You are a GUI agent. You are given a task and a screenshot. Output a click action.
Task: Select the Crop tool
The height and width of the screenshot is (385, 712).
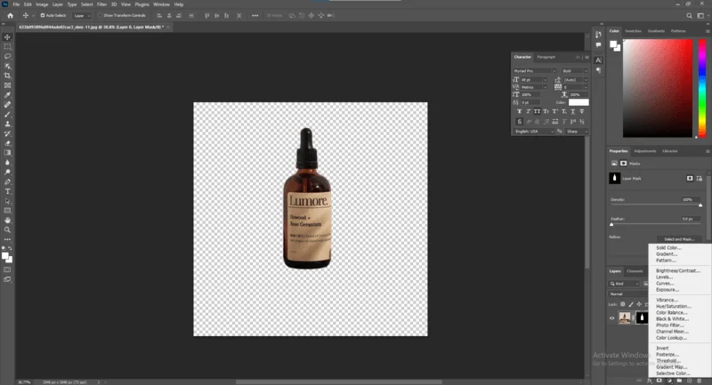click(x=7, y=76)
